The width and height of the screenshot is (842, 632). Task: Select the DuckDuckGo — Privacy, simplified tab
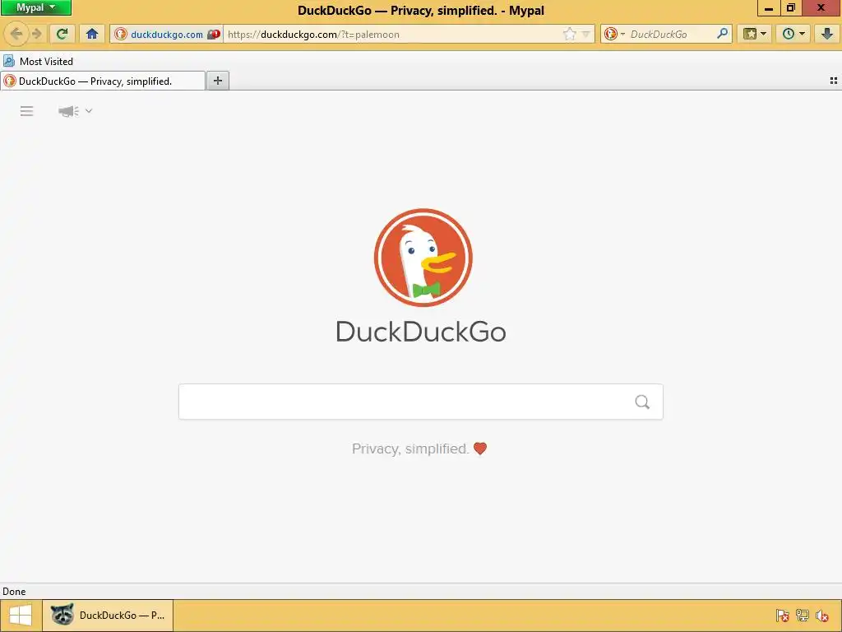point(103,81)
